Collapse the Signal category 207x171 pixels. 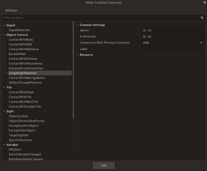pyautogui.click(x=4, y=25)
